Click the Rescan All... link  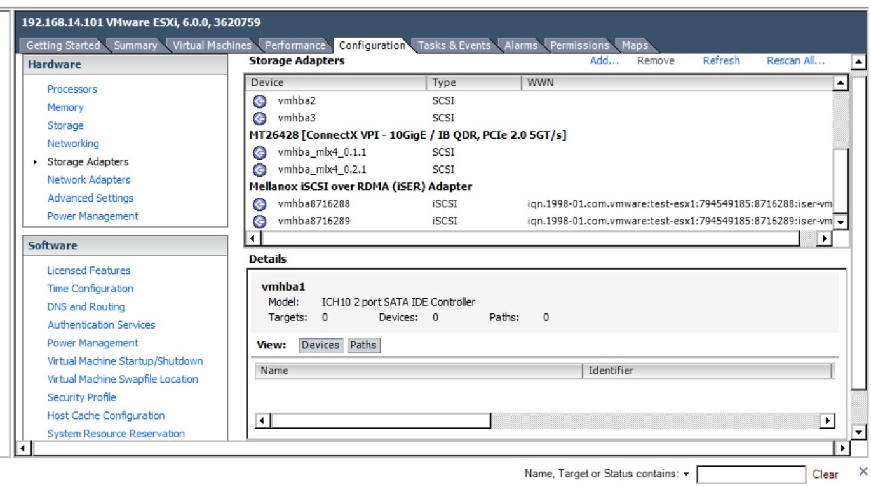[796, 61]
